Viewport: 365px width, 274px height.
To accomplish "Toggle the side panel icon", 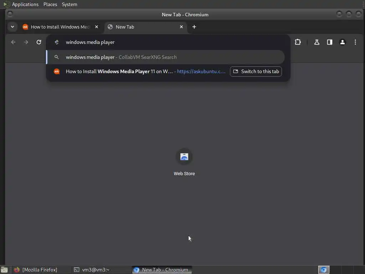I will coord(329,42).
